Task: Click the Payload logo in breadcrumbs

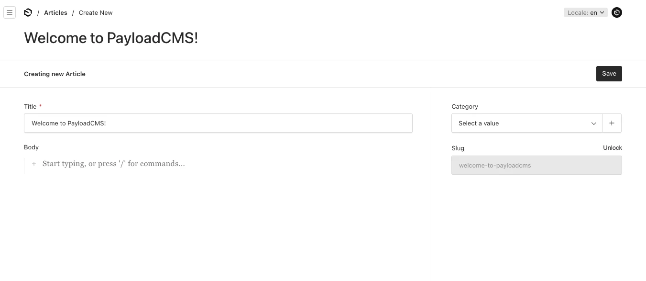Action: (28, 12)
